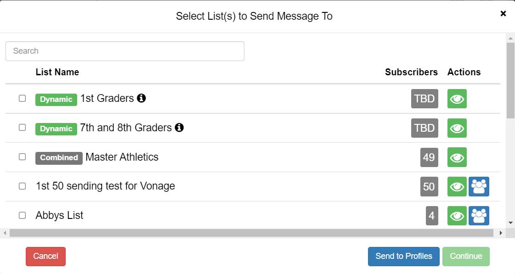Viewport: 515px width, 274px height.
Task: Tick the Abbys List checkbox
Action: click(23, 215)
